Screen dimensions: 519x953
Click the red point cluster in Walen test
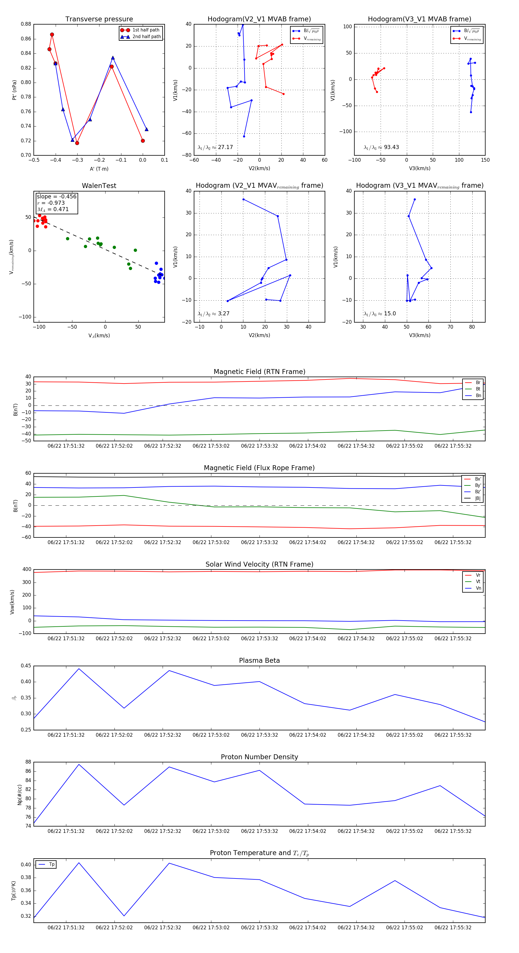[41, 221]
